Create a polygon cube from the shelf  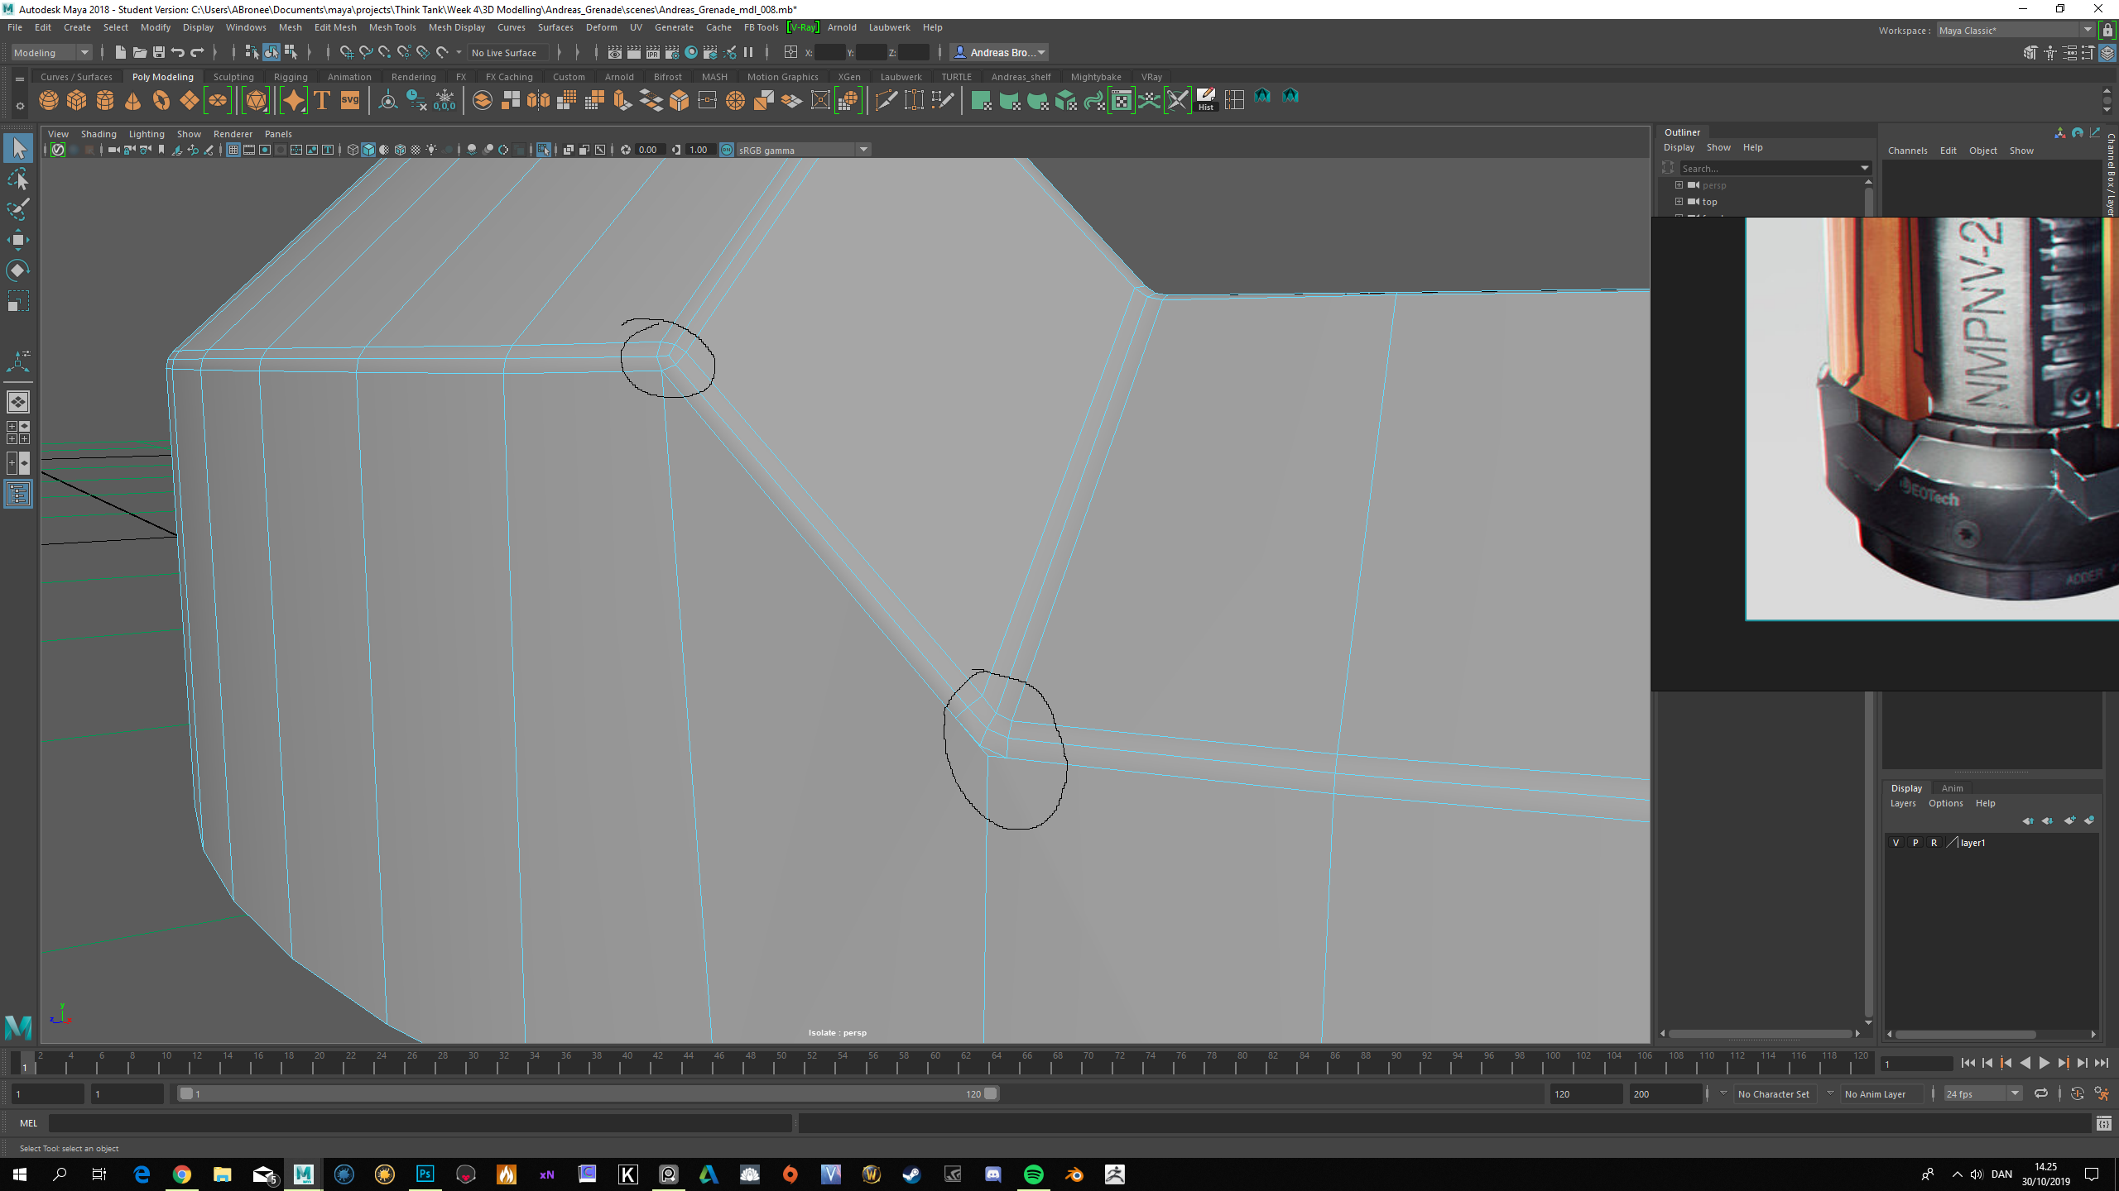pyautogui.click(x=76, y=100)
